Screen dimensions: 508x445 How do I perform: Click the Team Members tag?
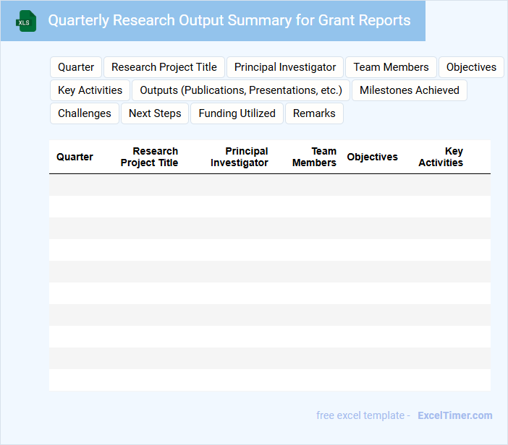point(391,67)
